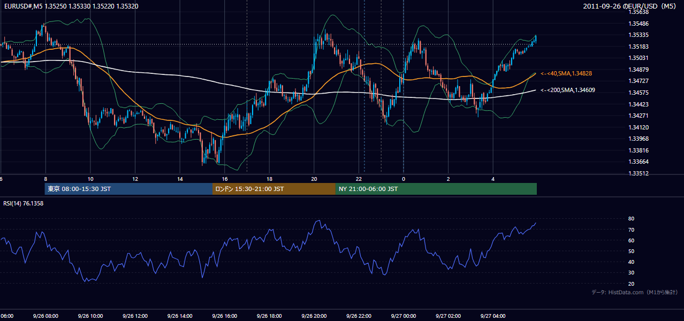This screenshot has height=321, width=684.
Task: Click the 9/26 10:00 date label
Action: (90, 316)
